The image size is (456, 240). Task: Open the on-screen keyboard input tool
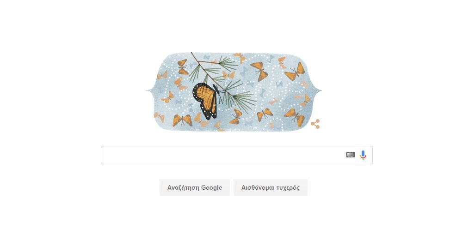tap(351, 155)
